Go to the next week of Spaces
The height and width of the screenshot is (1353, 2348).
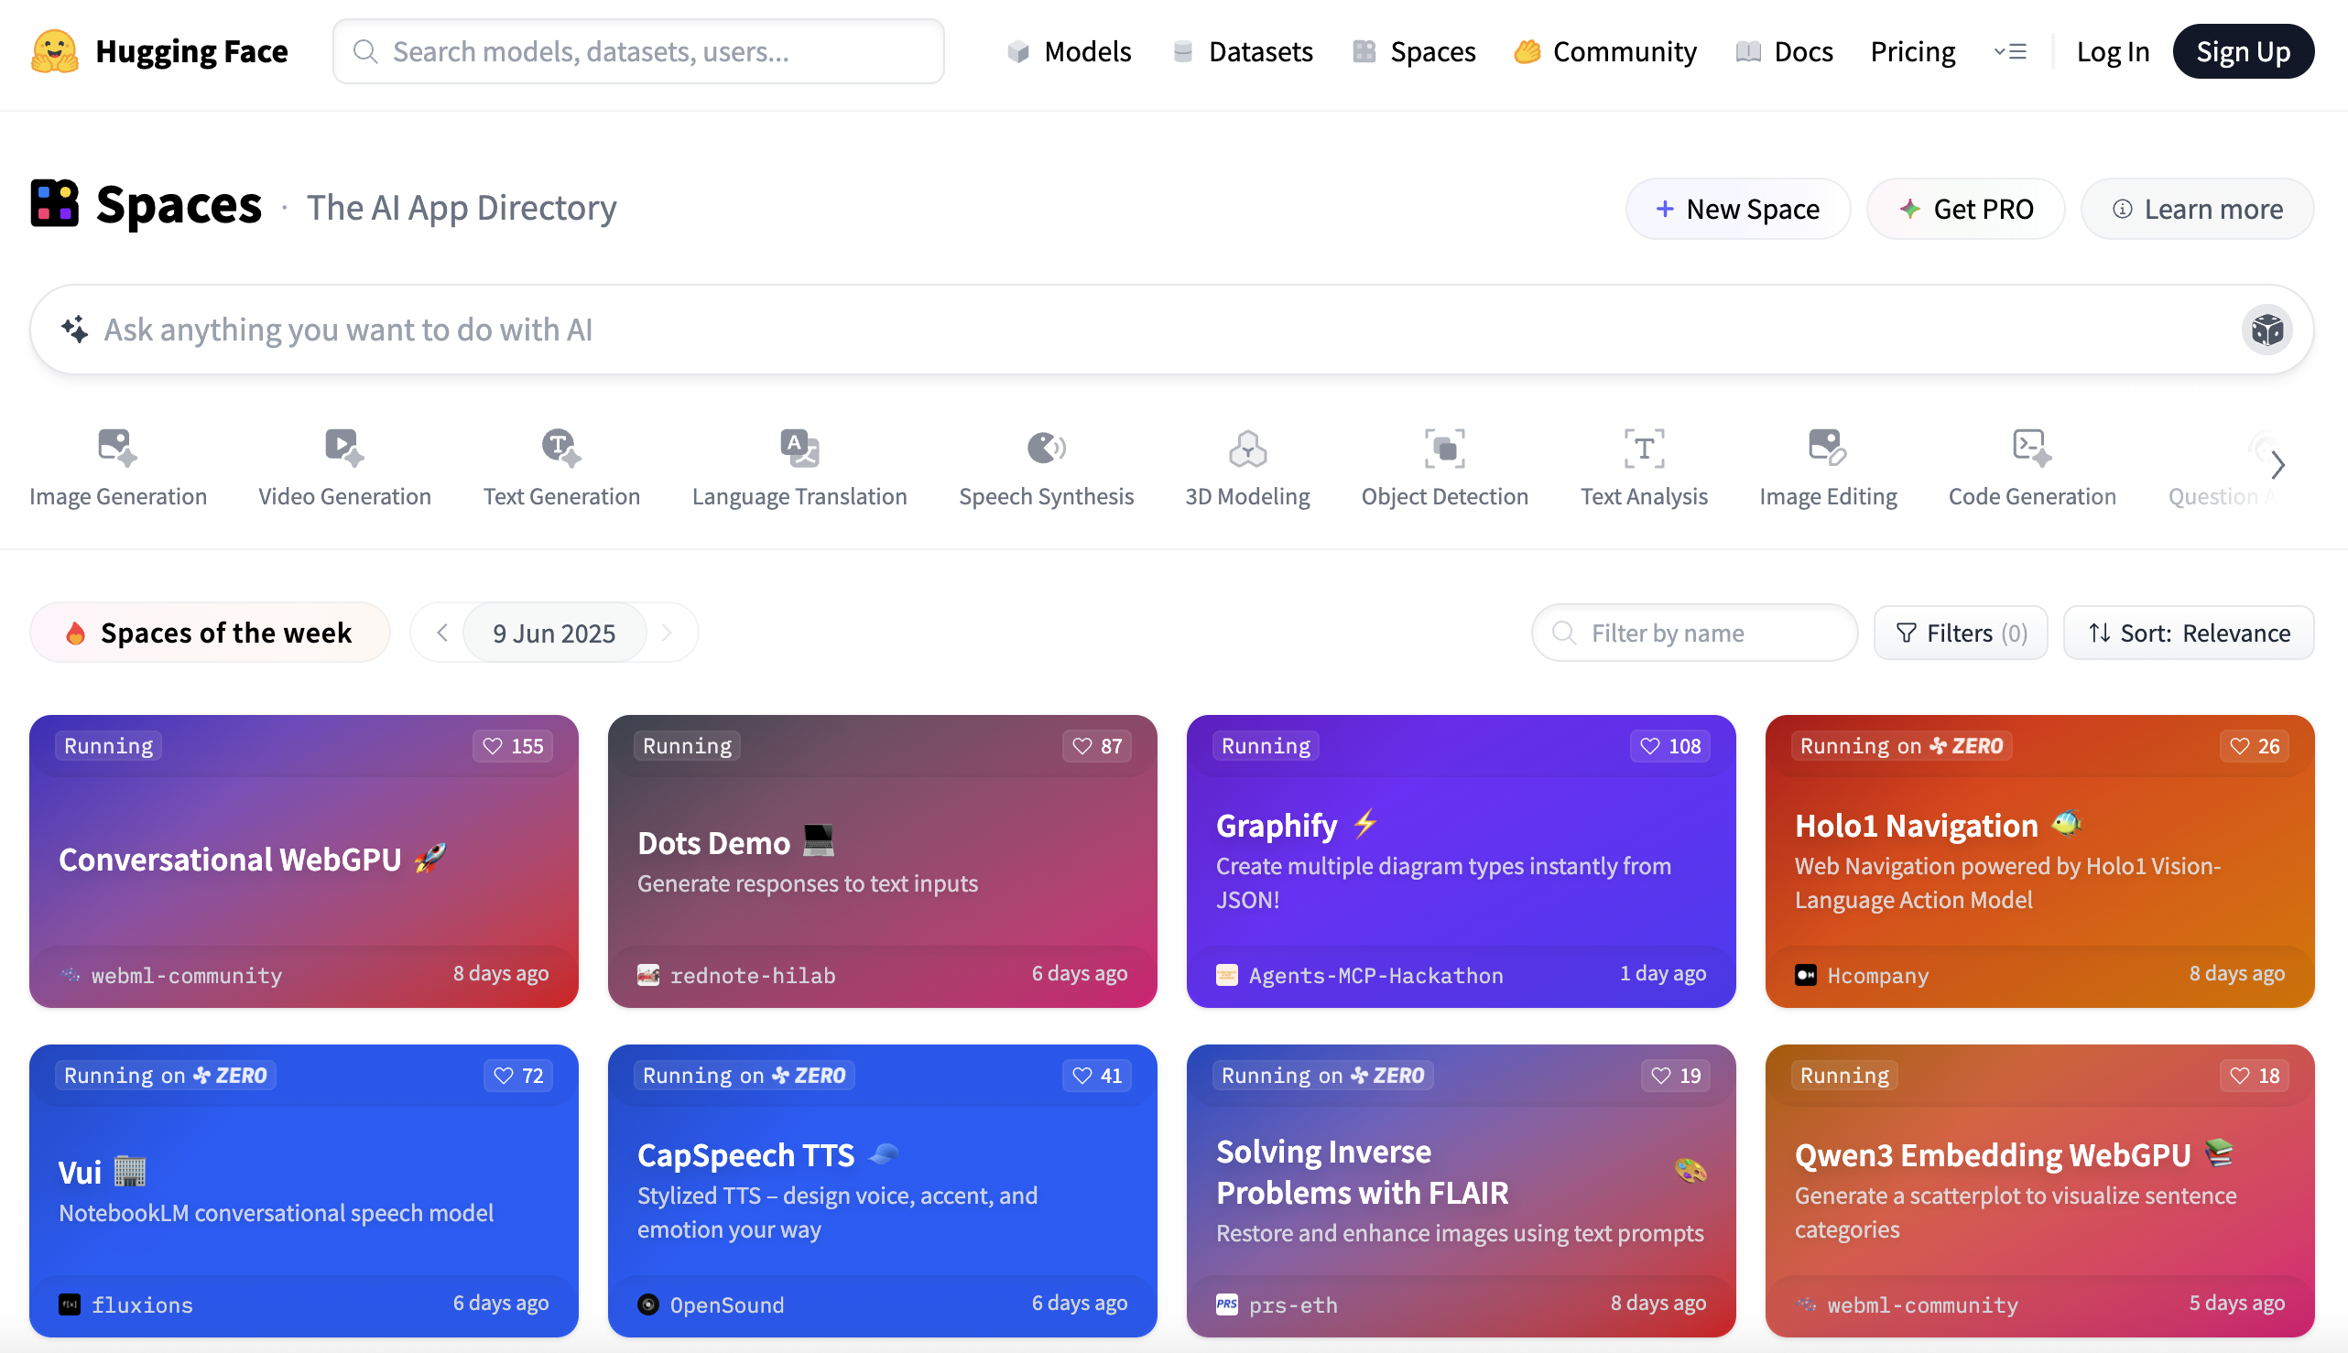tap(667, 633)
